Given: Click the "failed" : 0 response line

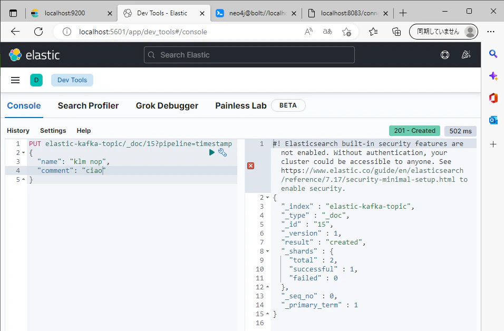Looking at the screenshot, I should coord(313,278).
